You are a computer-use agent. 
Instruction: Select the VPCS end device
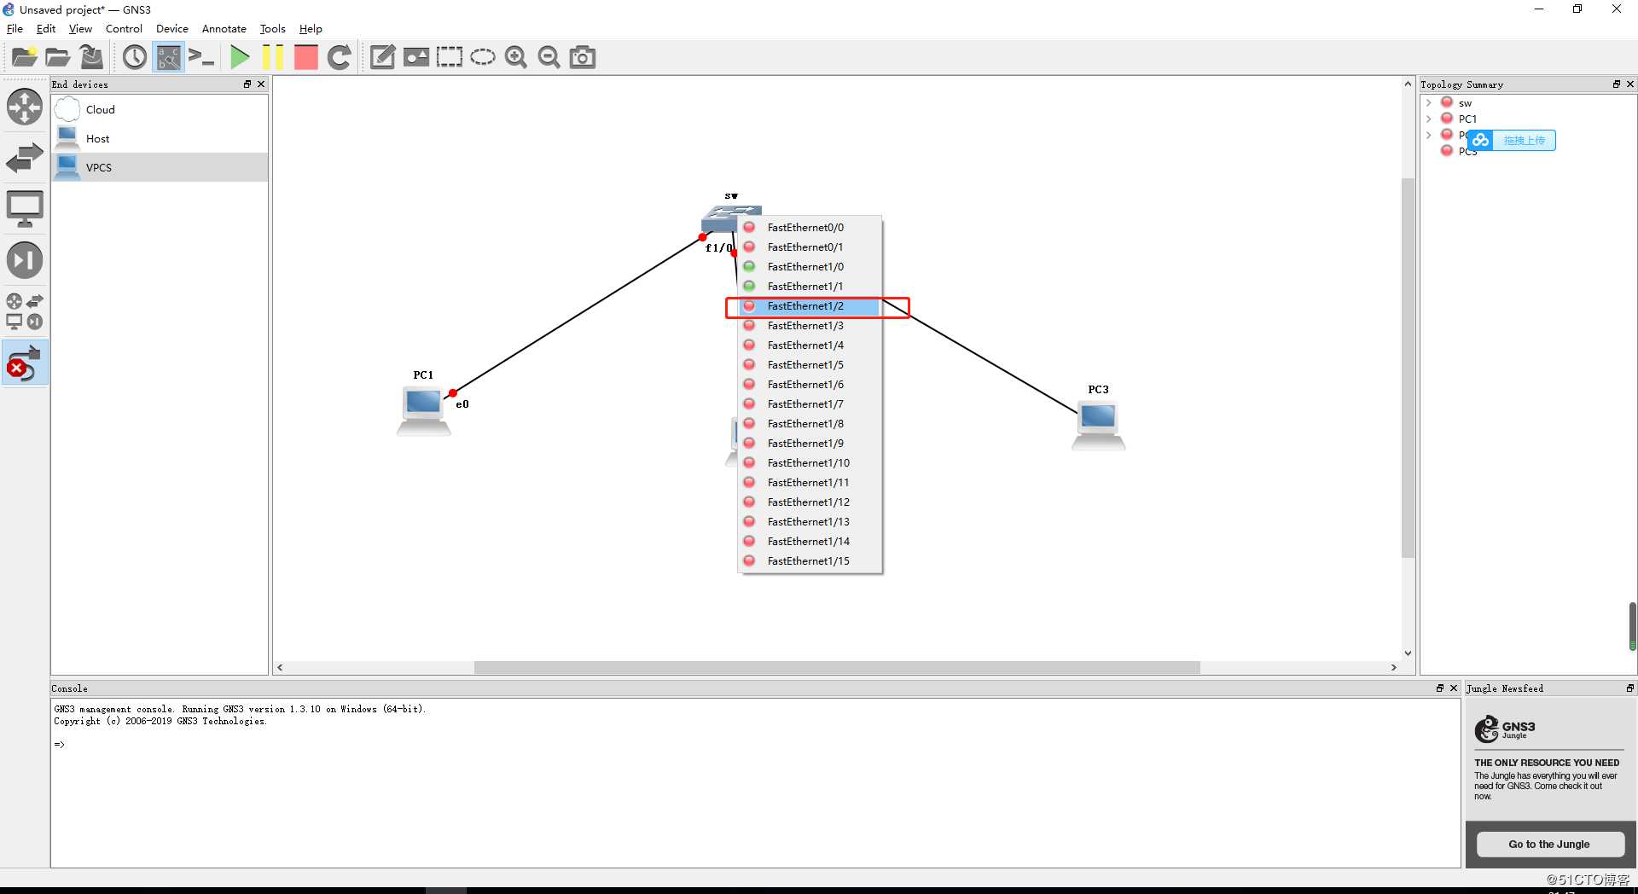click(160, 167)
